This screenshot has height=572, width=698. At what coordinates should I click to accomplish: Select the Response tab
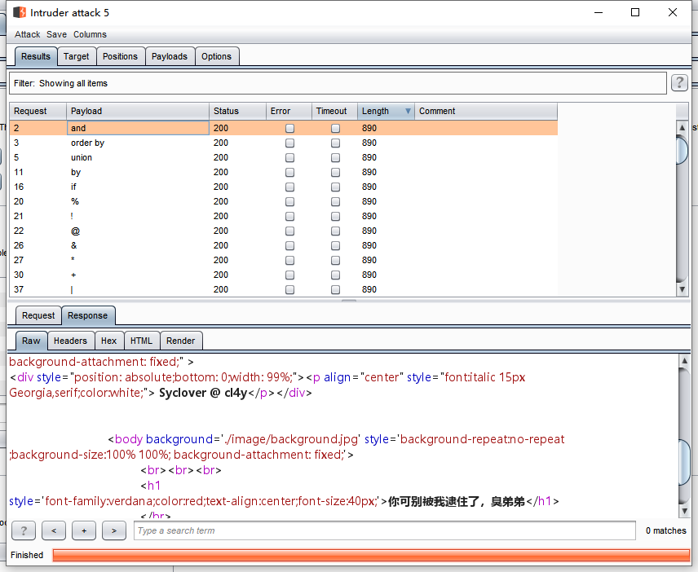[88, 315]
